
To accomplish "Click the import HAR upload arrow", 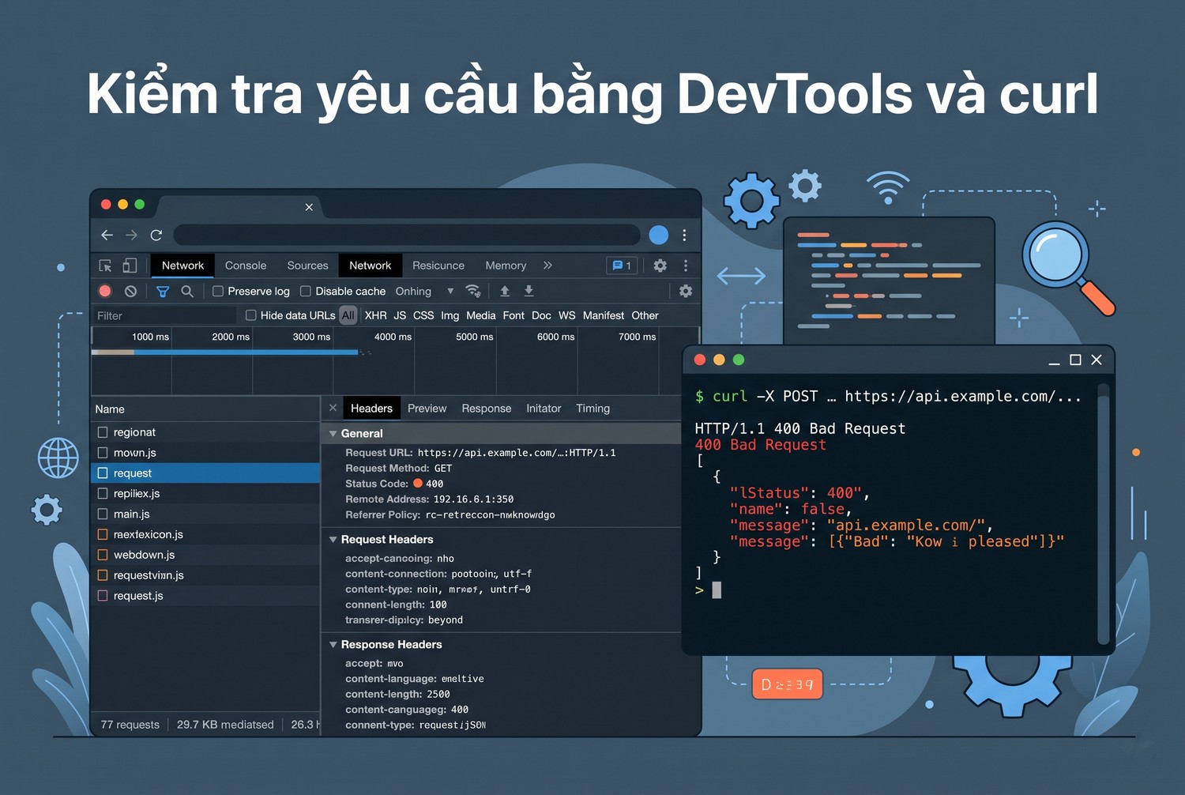I will click(505, 291).
